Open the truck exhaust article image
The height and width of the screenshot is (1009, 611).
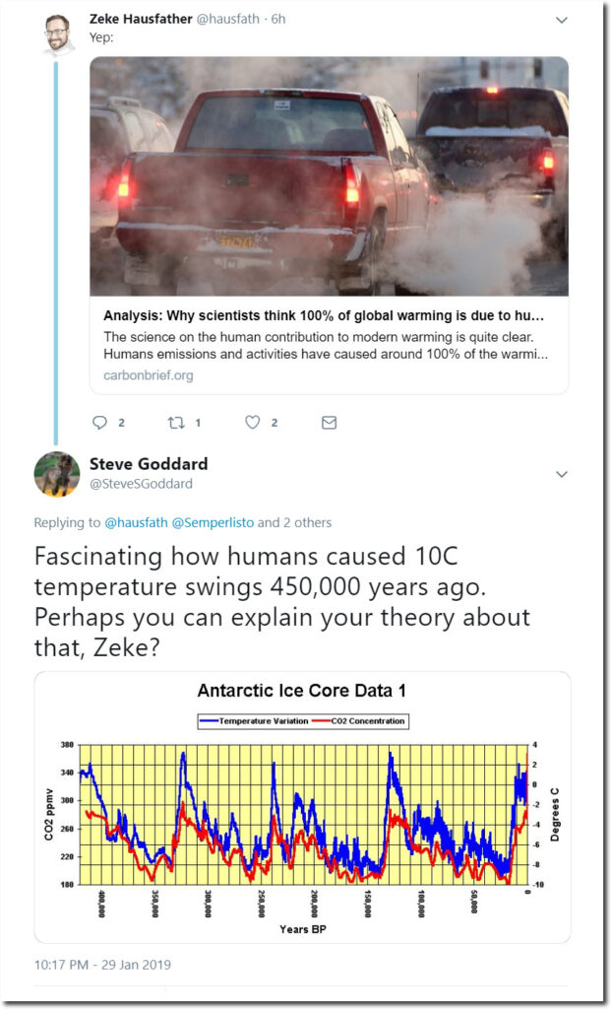coord(329,176)
